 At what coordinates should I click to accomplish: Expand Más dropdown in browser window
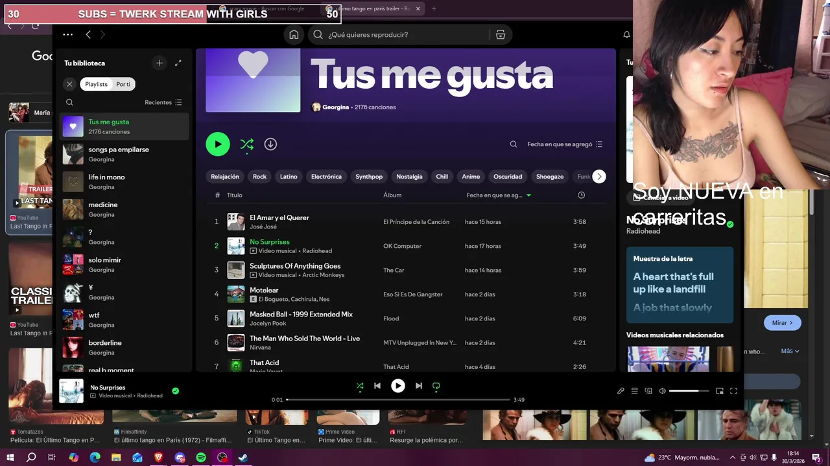[x=790, y=351]
